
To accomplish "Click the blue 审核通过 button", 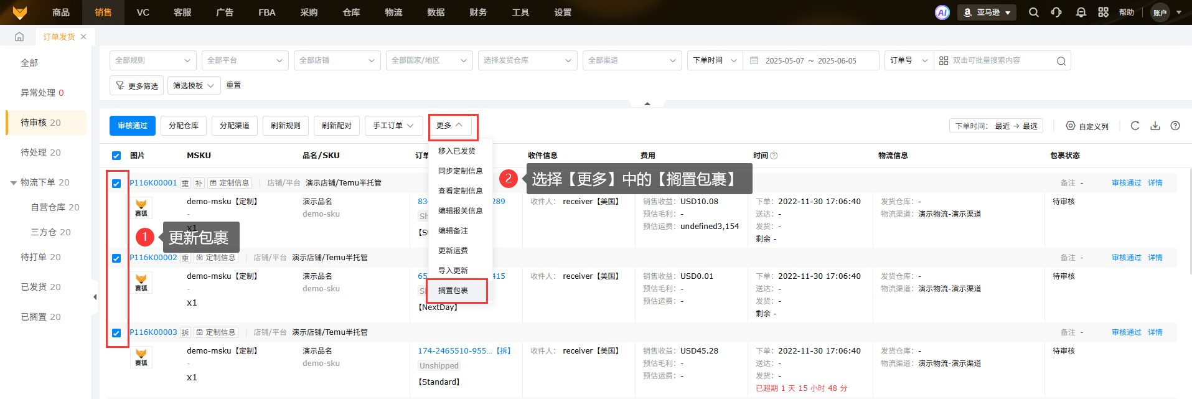I will tap(133, 126).
